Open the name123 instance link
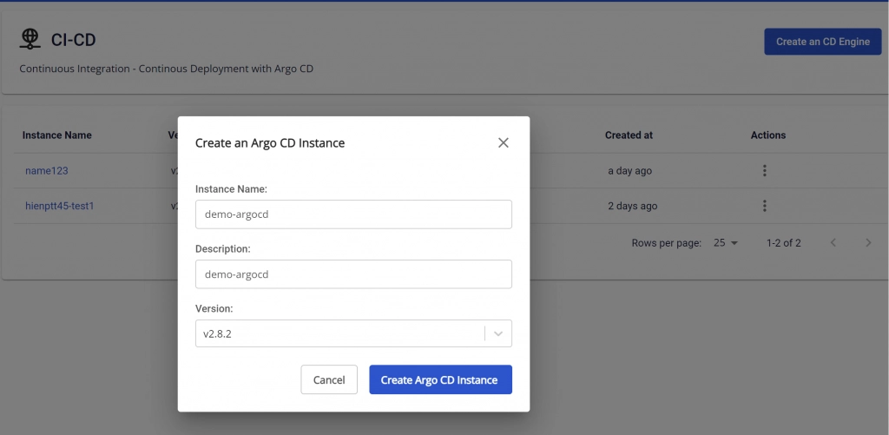This screenshot has width=889, height=435. click(x=47, y=171)
